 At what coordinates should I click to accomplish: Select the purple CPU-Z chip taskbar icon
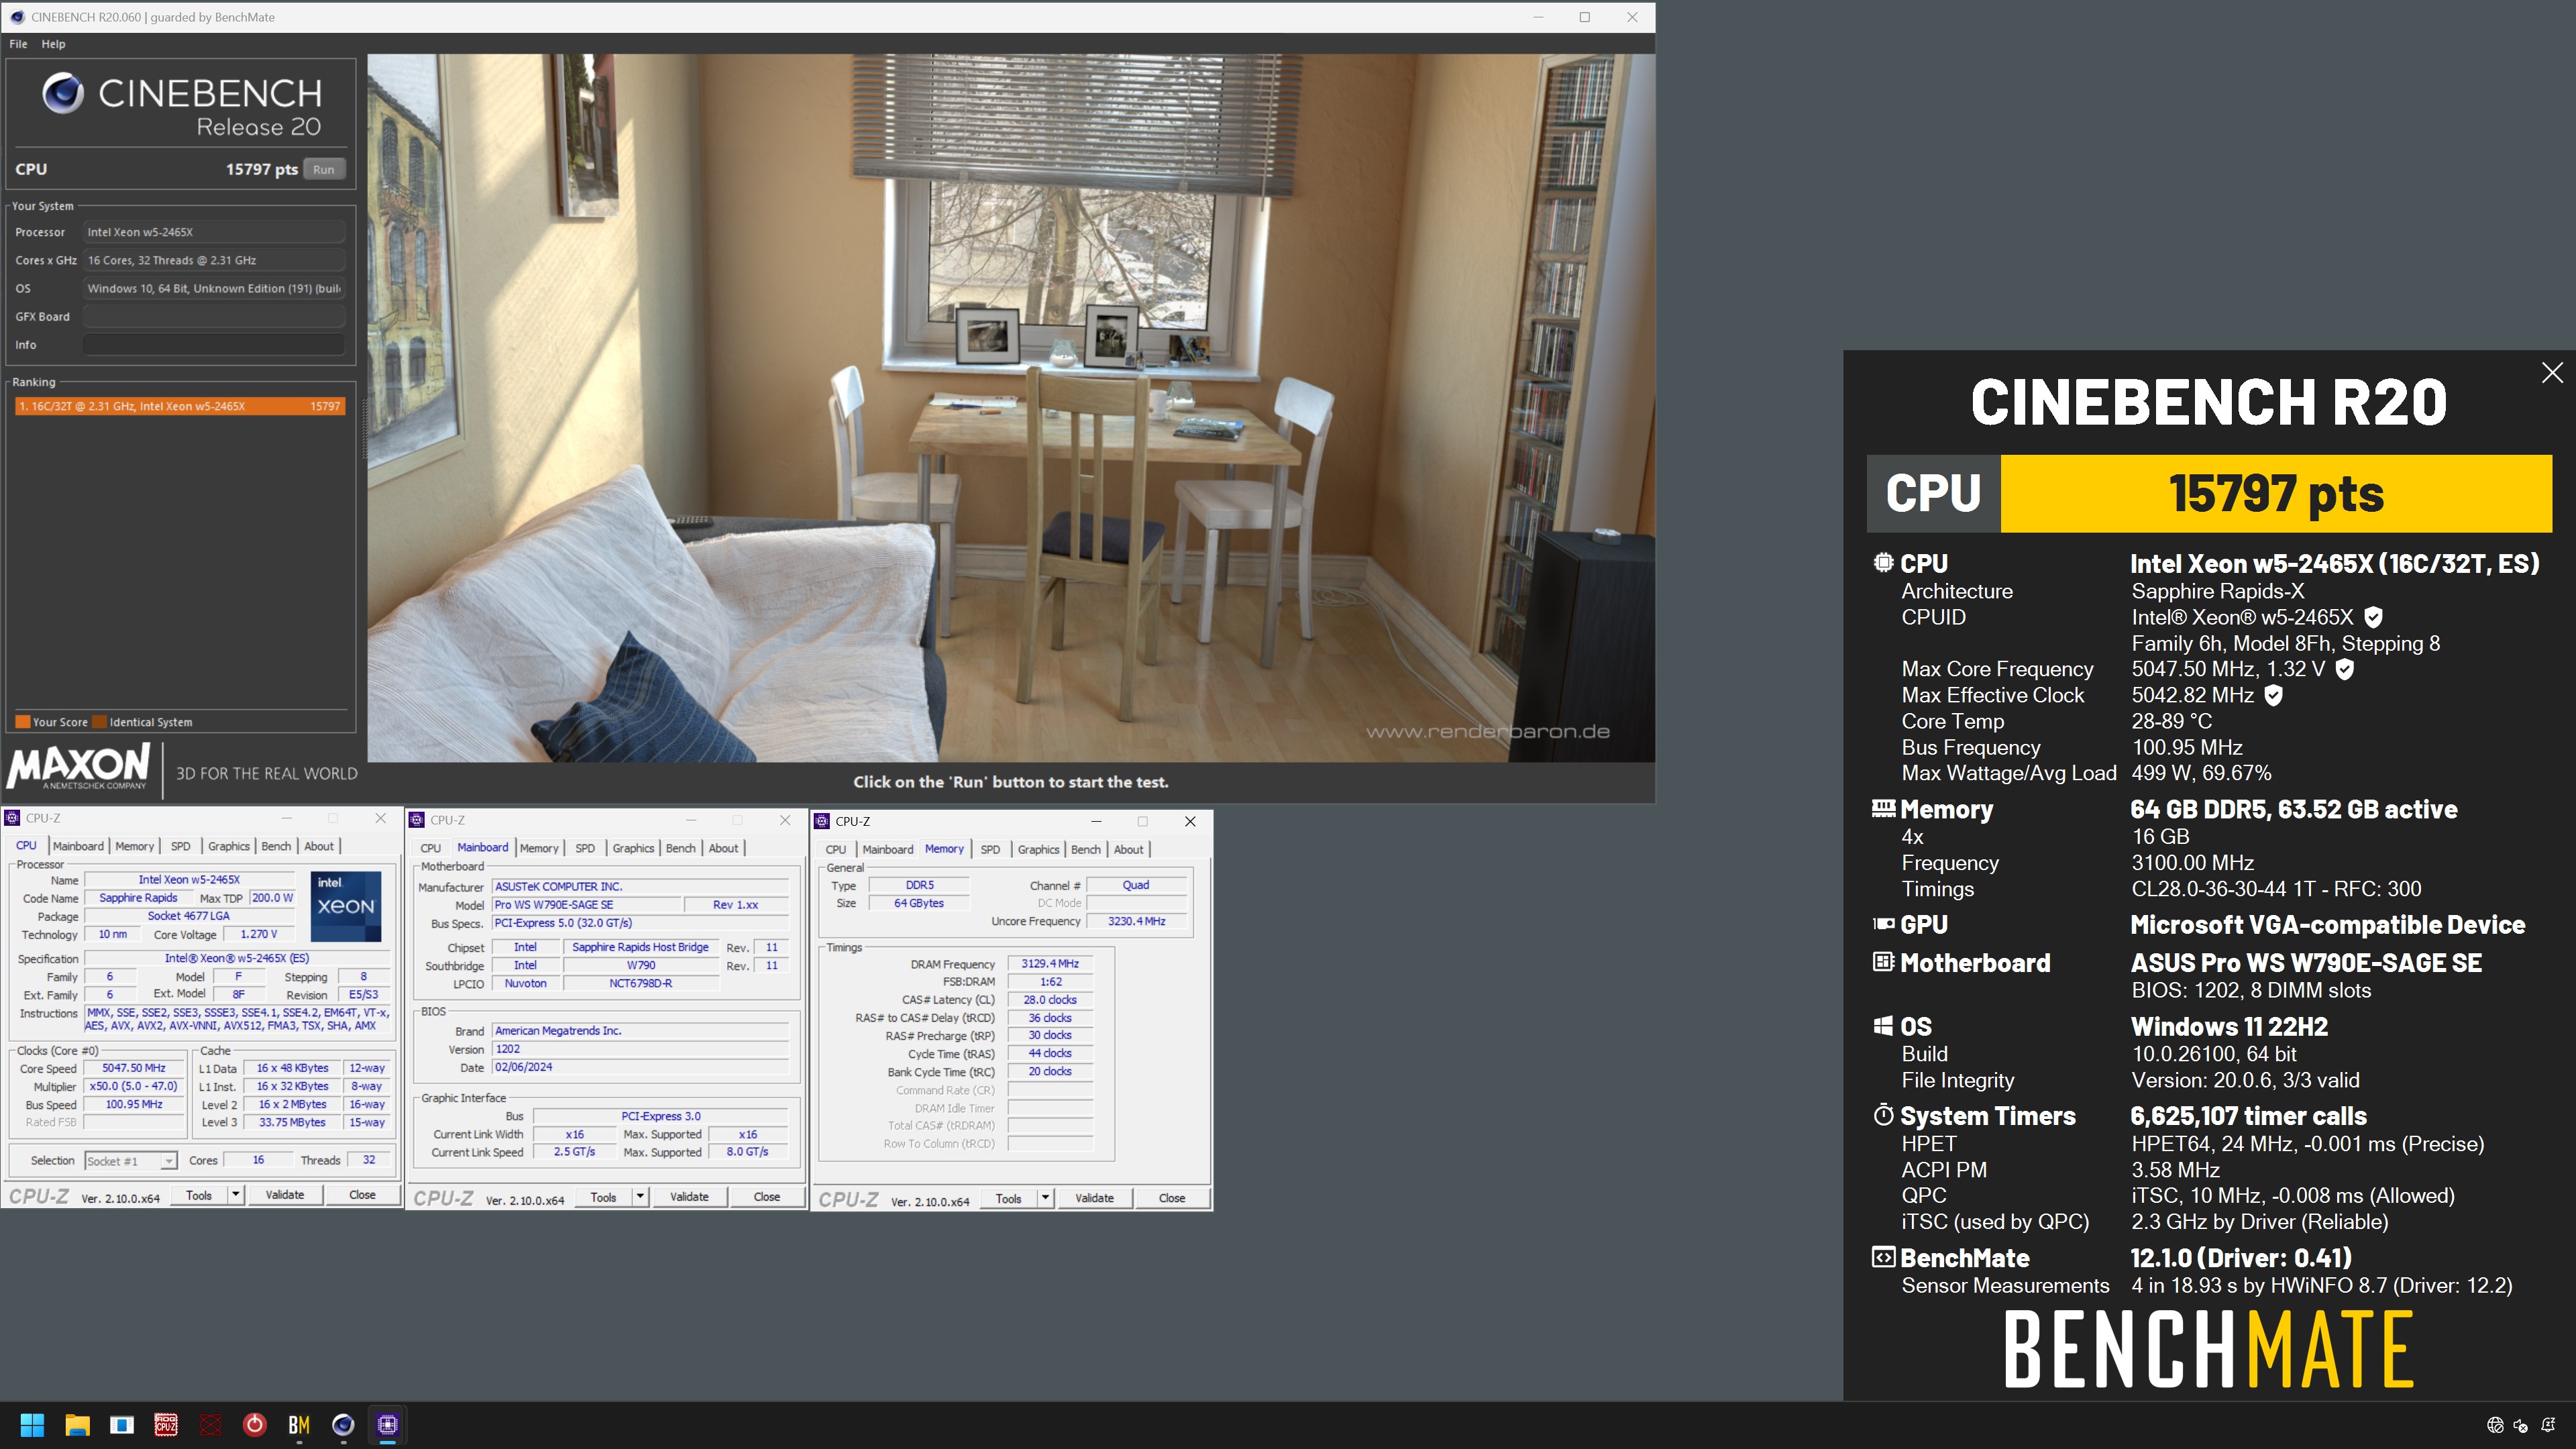click(x=388, y=1425)
